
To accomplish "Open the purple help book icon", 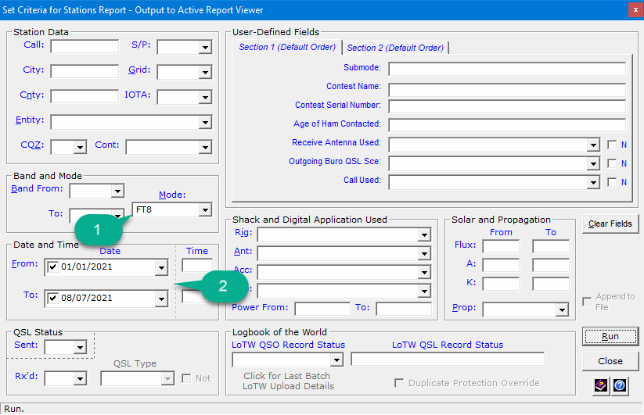I will (x=601, y=385).
